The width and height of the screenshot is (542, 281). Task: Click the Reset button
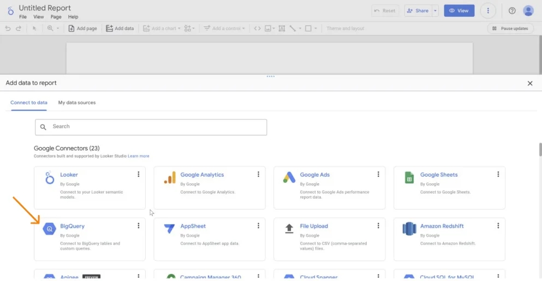385,11
